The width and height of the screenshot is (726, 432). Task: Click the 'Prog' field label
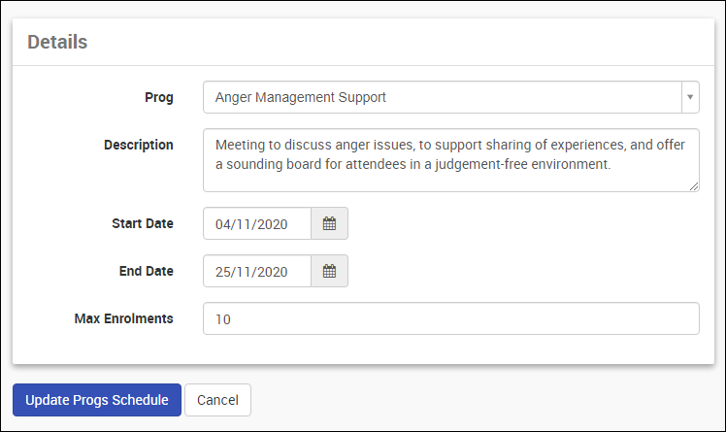(x=158, y=97)
